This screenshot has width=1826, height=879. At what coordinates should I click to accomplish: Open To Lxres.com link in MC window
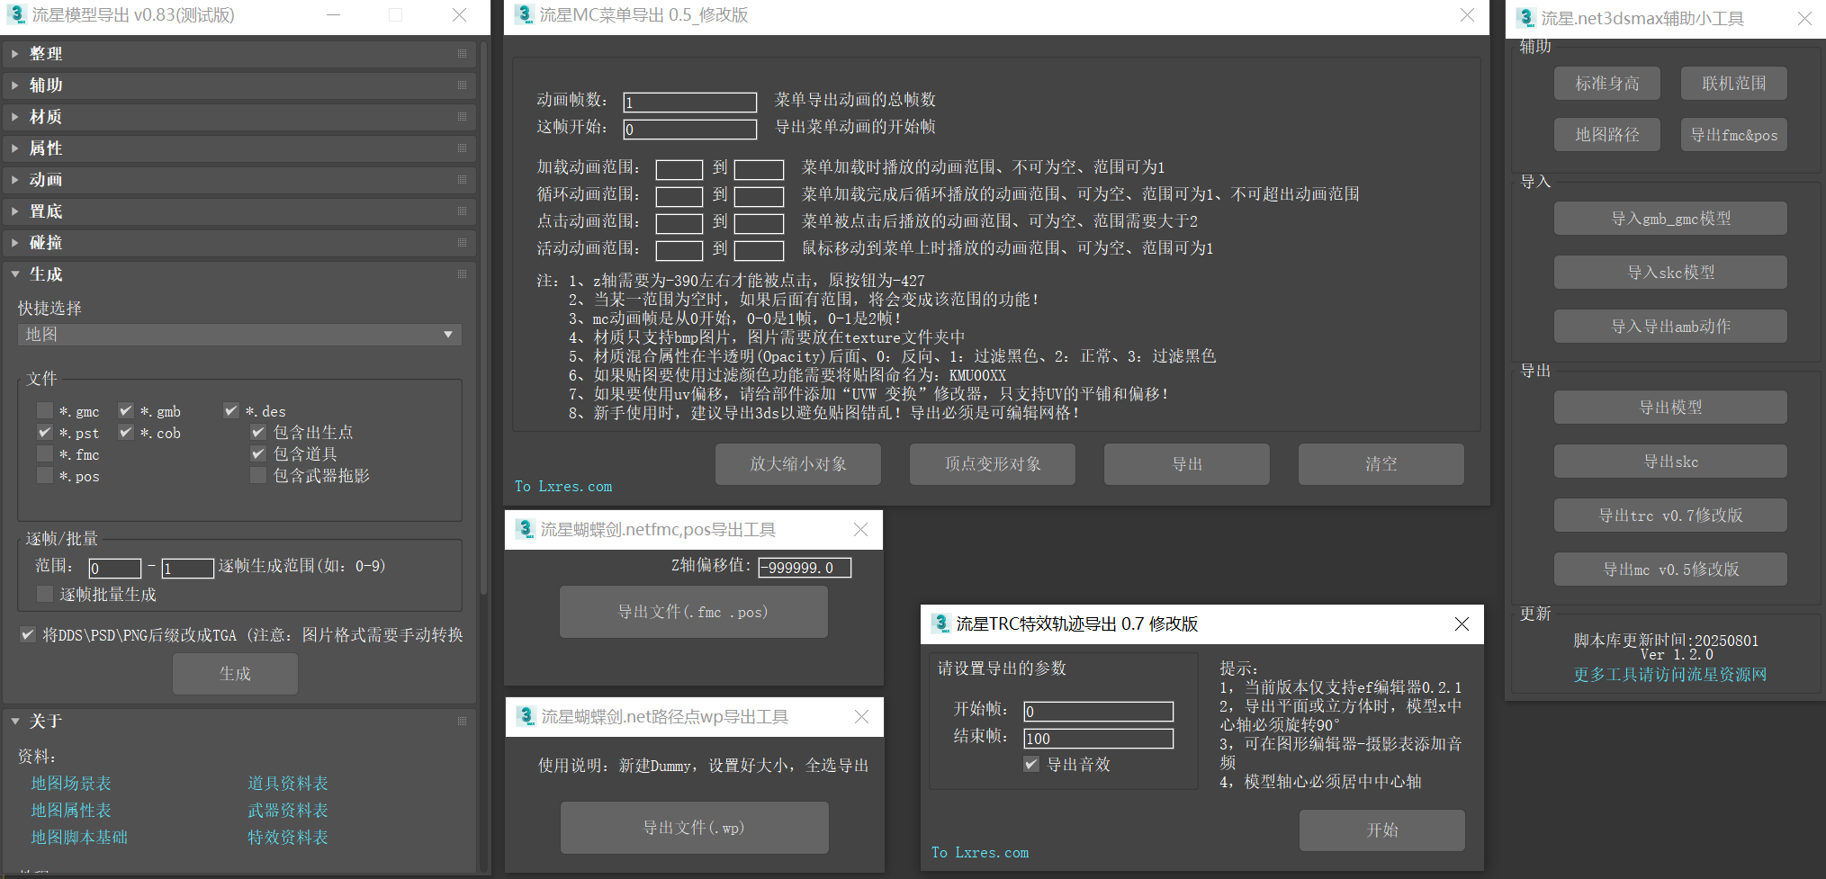point(563,487)
